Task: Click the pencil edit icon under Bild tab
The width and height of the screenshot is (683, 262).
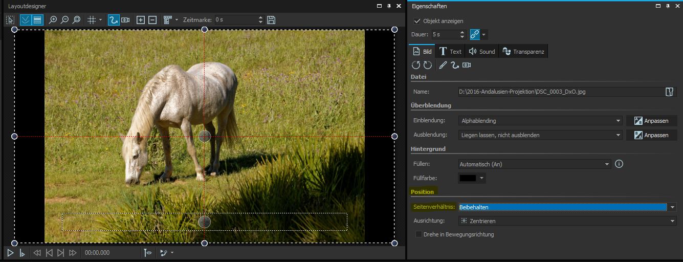Action: pos(443,65)
